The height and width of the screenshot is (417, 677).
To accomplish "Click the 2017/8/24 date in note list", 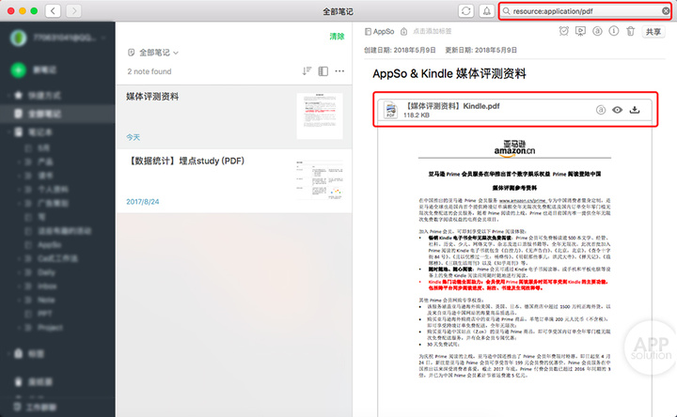I will pos(143,201).
